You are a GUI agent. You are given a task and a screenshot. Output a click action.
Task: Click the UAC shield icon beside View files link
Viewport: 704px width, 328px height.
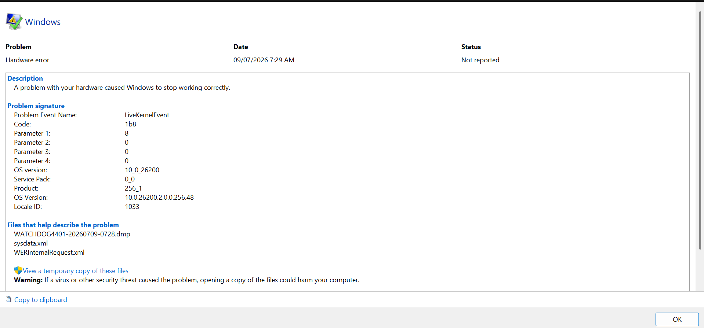(18, 270)
